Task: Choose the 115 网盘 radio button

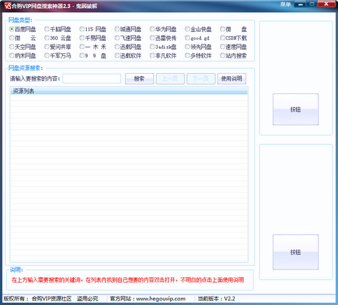Action: pos(93,29)
